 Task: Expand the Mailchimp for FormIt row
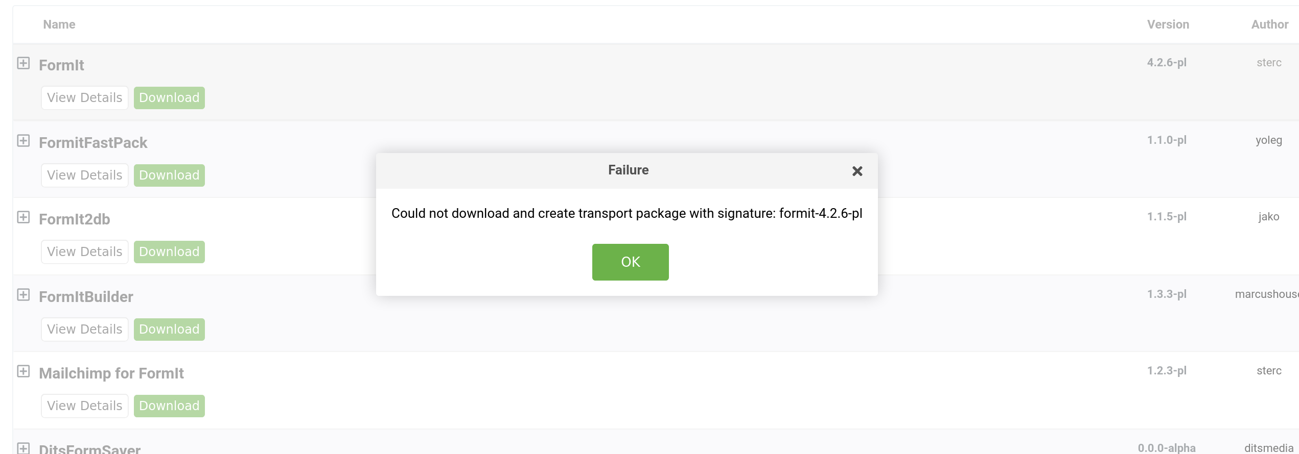pos(23,372)
